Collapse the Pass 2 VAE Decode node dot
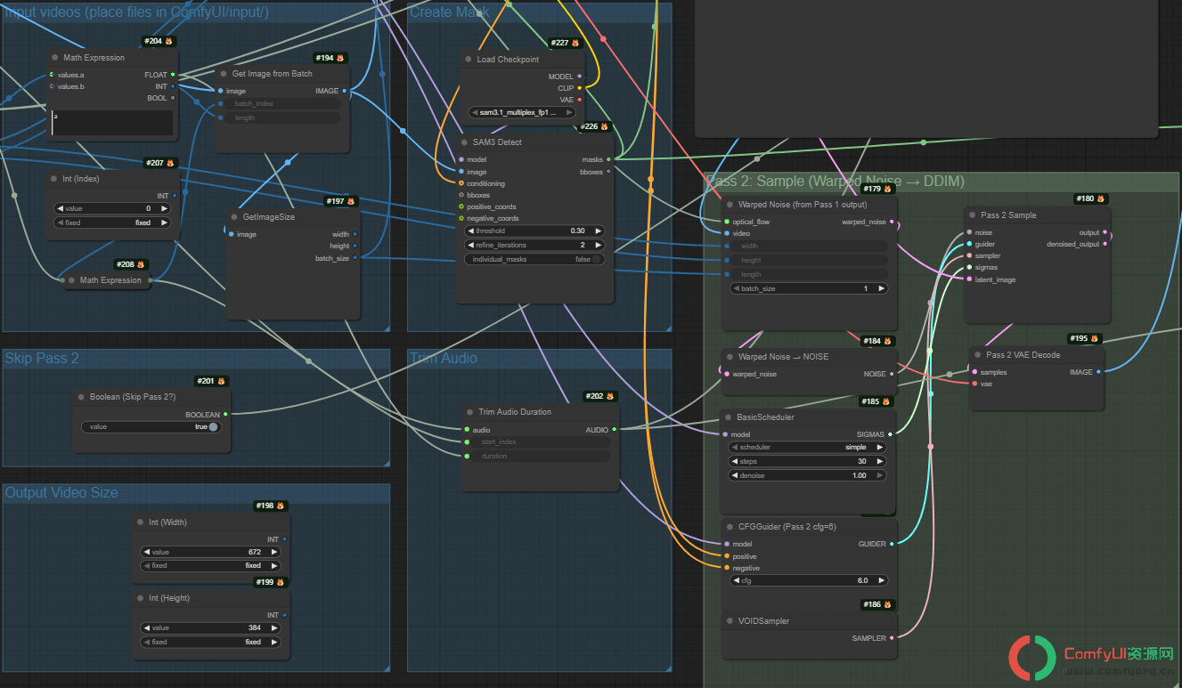The height and width of the screenshot is (688, 1182). tap(977, 355)
